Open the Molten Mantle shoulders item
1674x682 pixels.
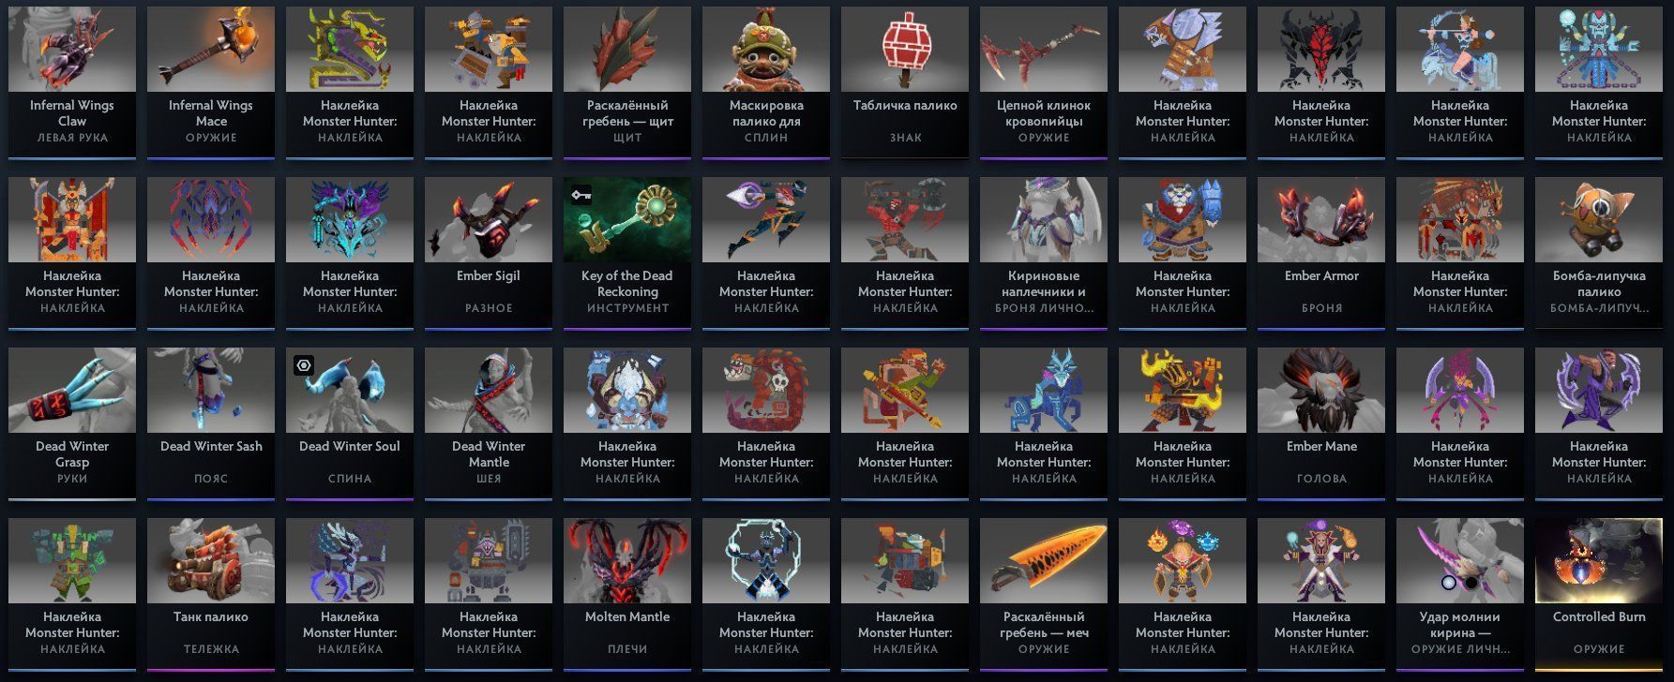click(x=627, y=594)
